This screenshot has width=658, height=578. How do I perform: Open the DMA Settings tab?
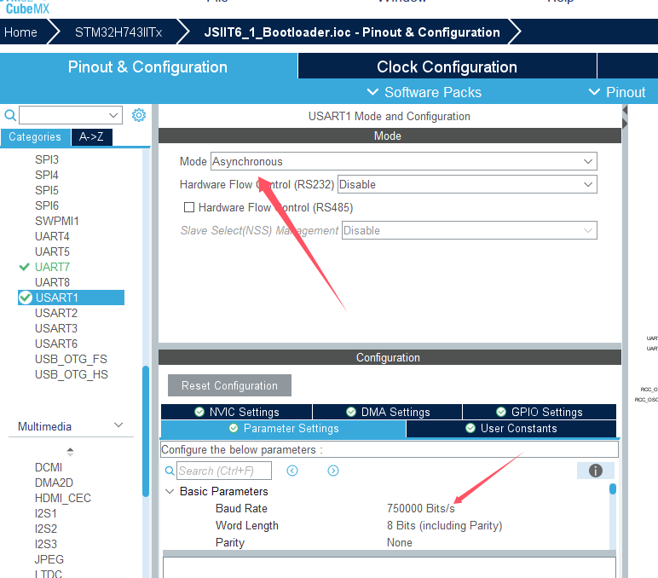pos(387,412)
